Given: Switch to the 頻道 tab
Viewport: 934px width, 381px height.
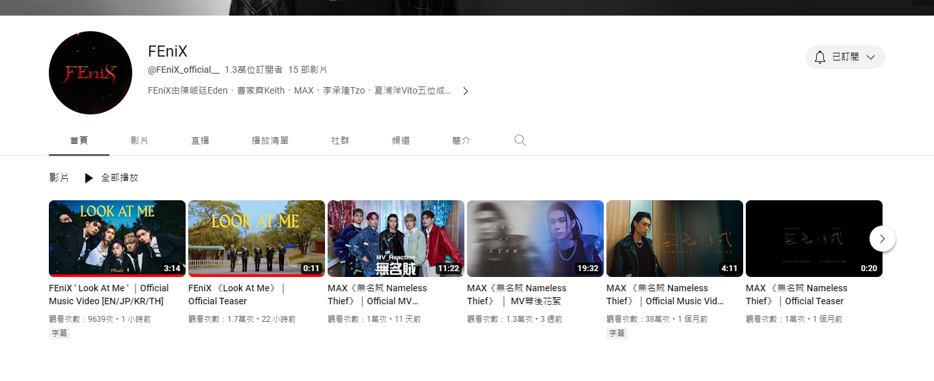Looking at the screenshot, I should coord(401,140).
